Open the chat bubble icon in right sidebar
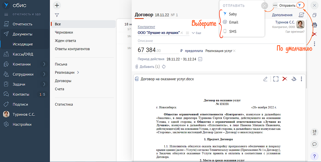The image size is (321, 162). pos(315,144)
